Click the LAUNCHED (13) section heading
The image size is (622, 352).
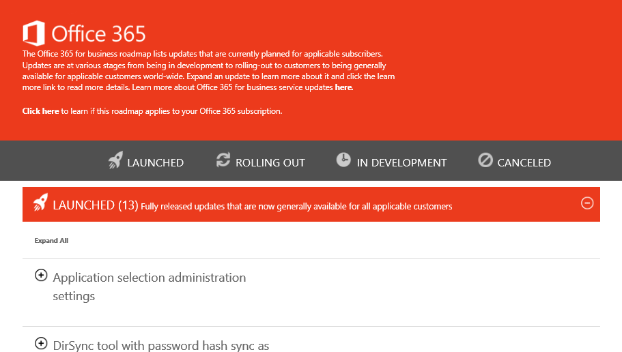tap(96, 205)
